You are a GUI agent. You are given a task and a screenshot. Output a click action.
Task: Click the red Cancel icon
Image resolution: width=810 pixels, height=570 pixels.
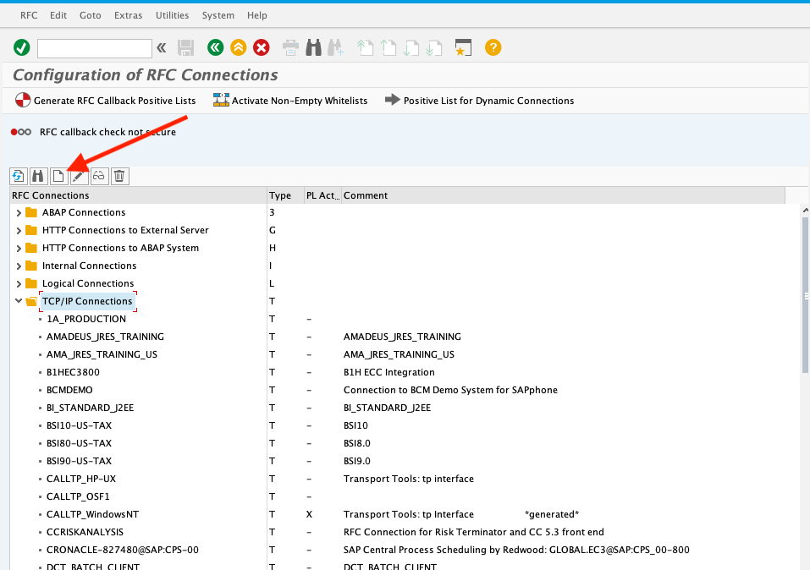click(262, 48)
